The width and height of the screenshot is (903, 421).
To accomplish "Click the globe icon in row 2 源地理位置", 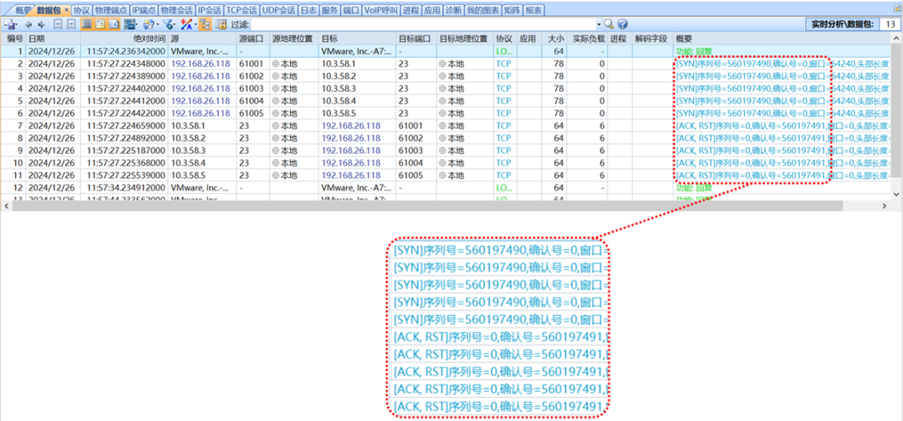I will (x=276, y=63).
